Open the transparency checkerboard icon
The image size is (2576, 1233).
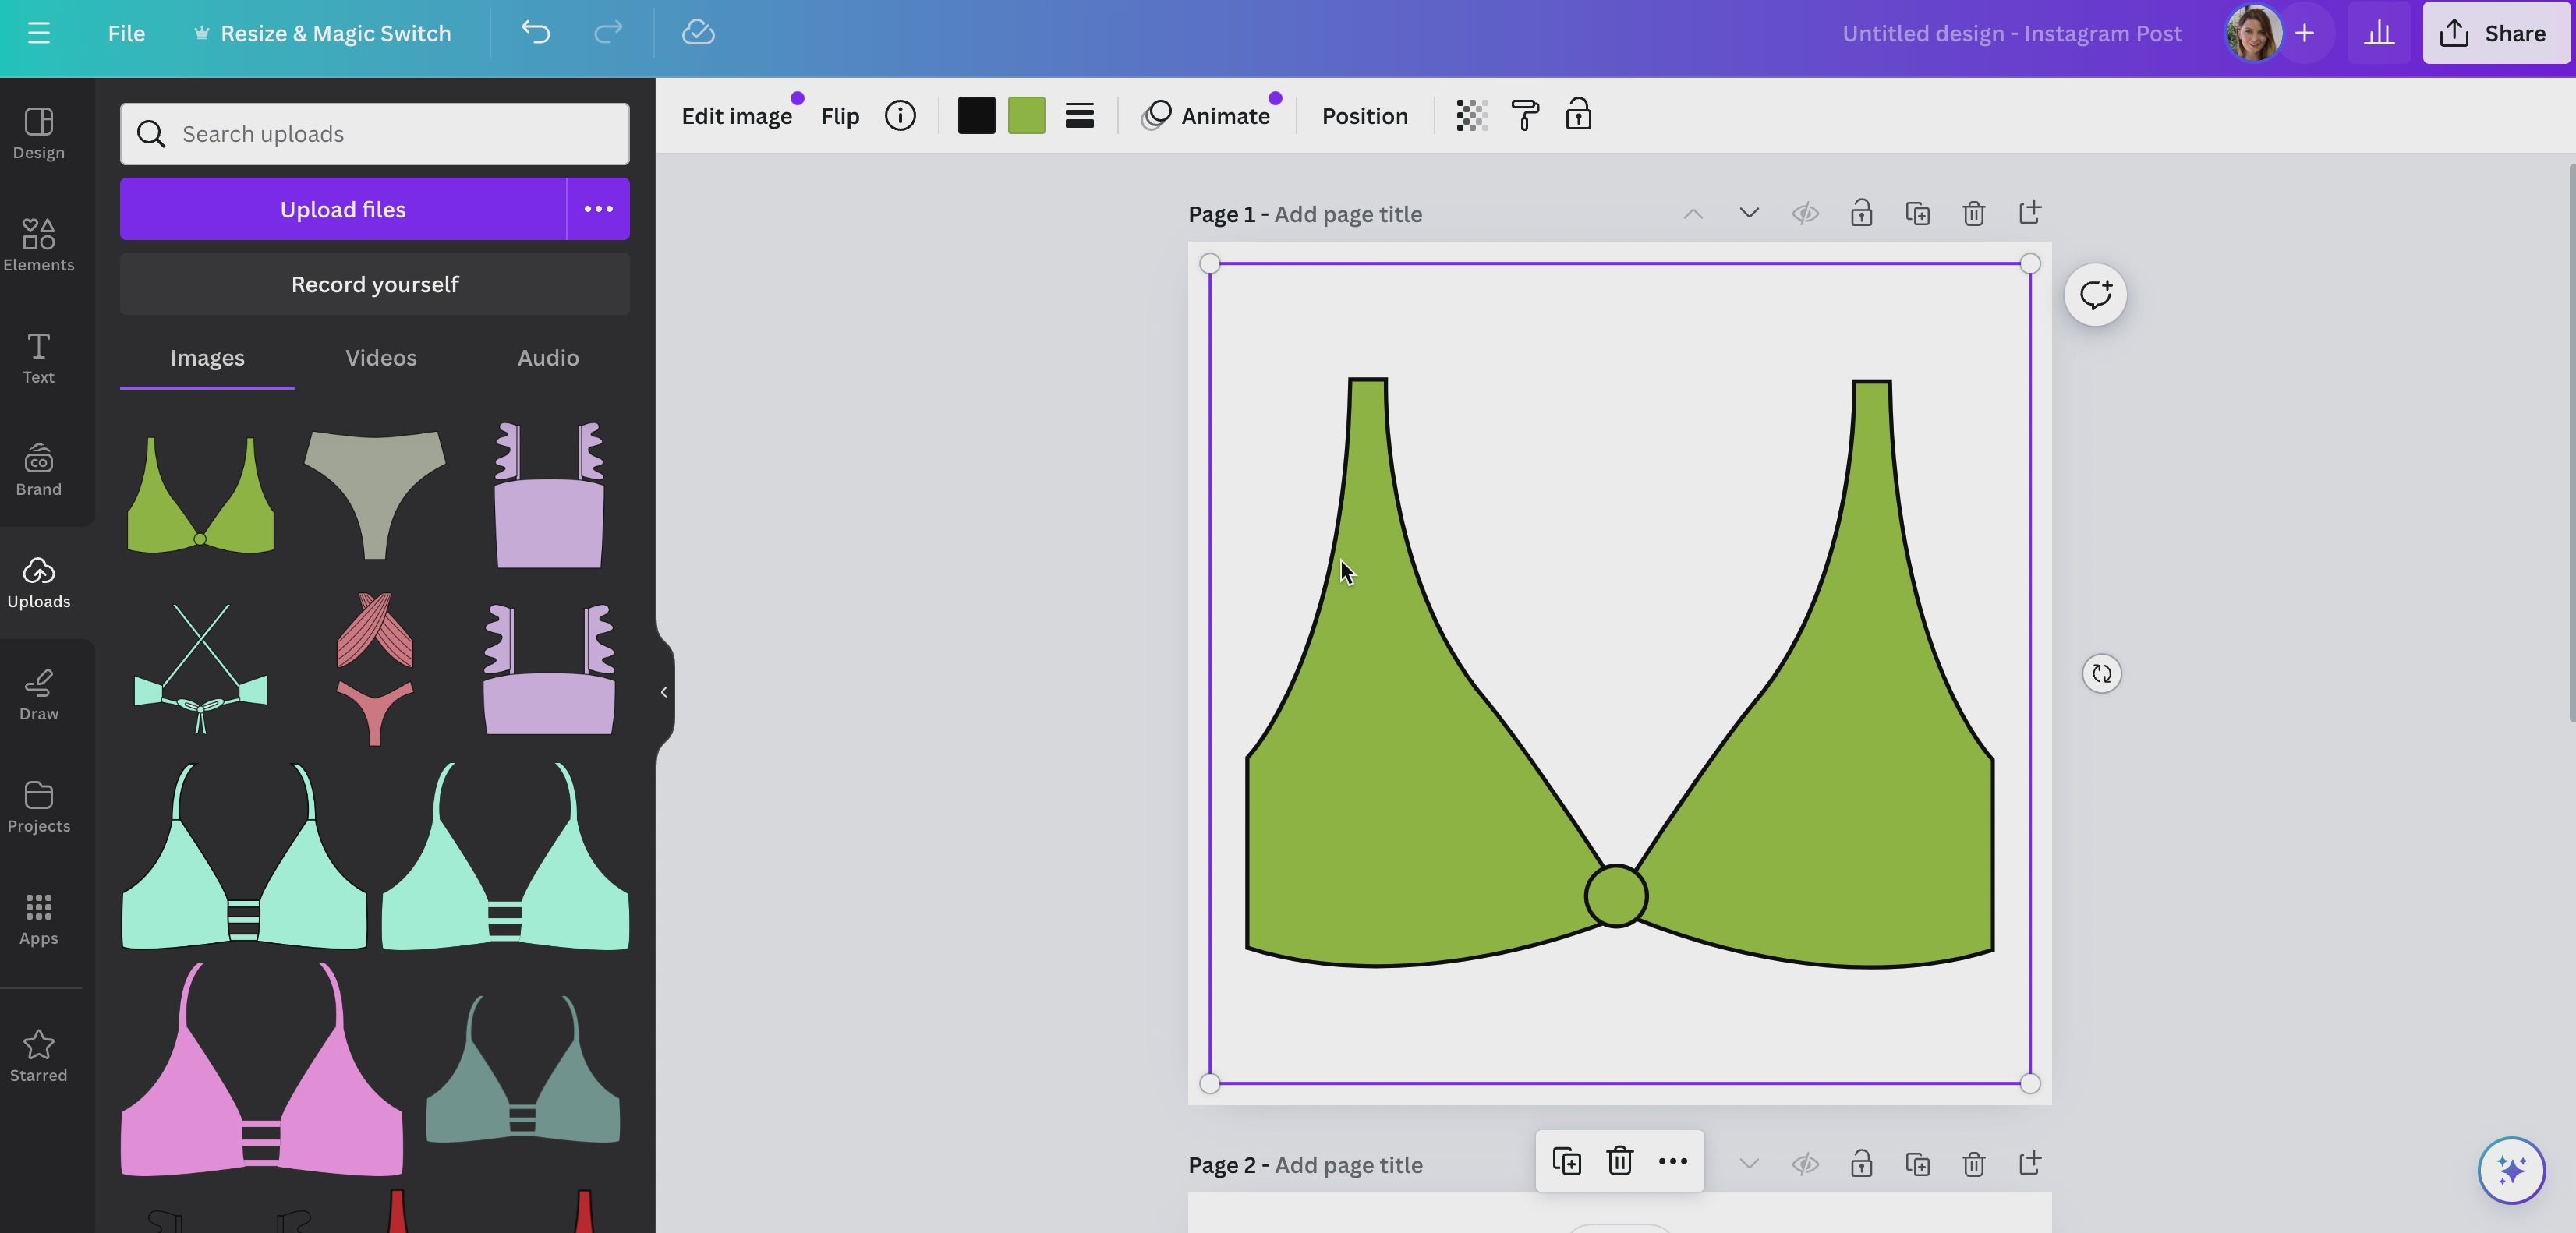point(1471,116)
